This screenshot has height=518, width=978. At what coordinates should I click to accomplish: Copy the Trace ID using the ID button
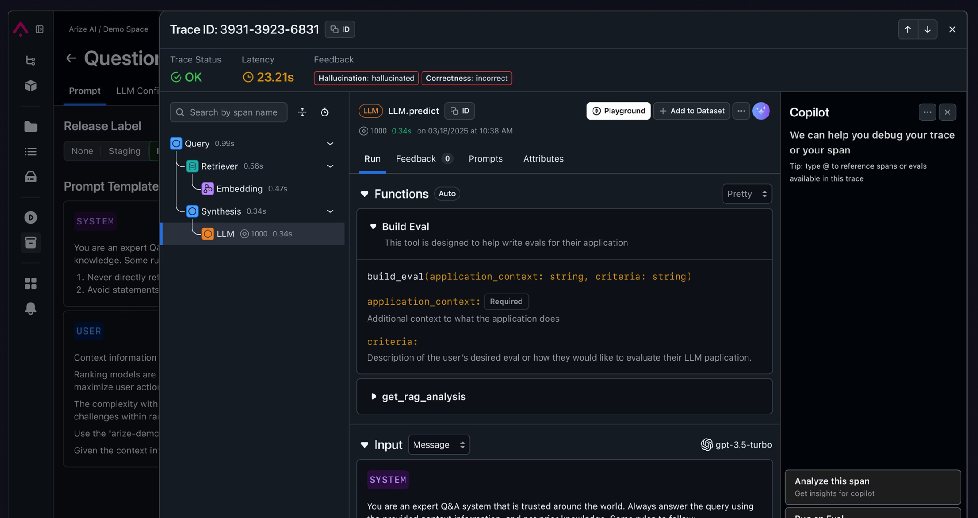[x=339, y=29]
